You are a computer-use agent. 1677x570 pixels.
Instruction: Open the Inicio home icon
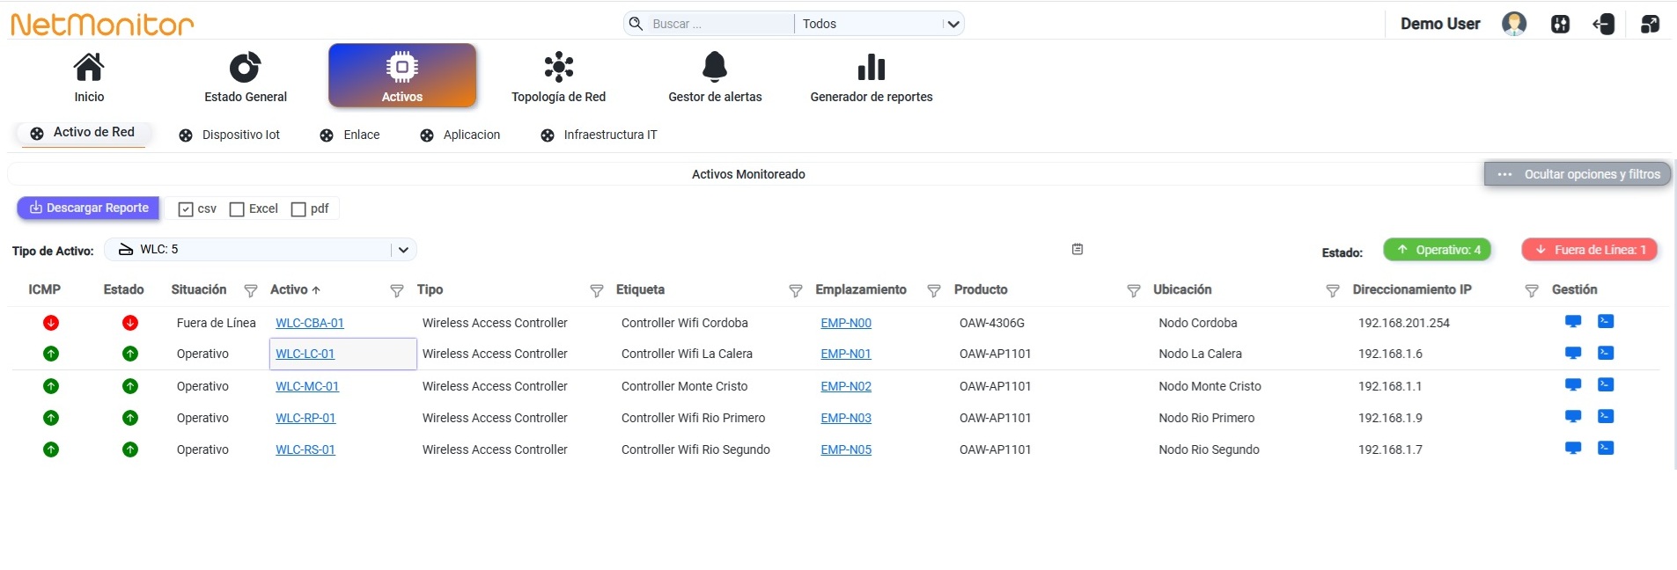(89, 68)
